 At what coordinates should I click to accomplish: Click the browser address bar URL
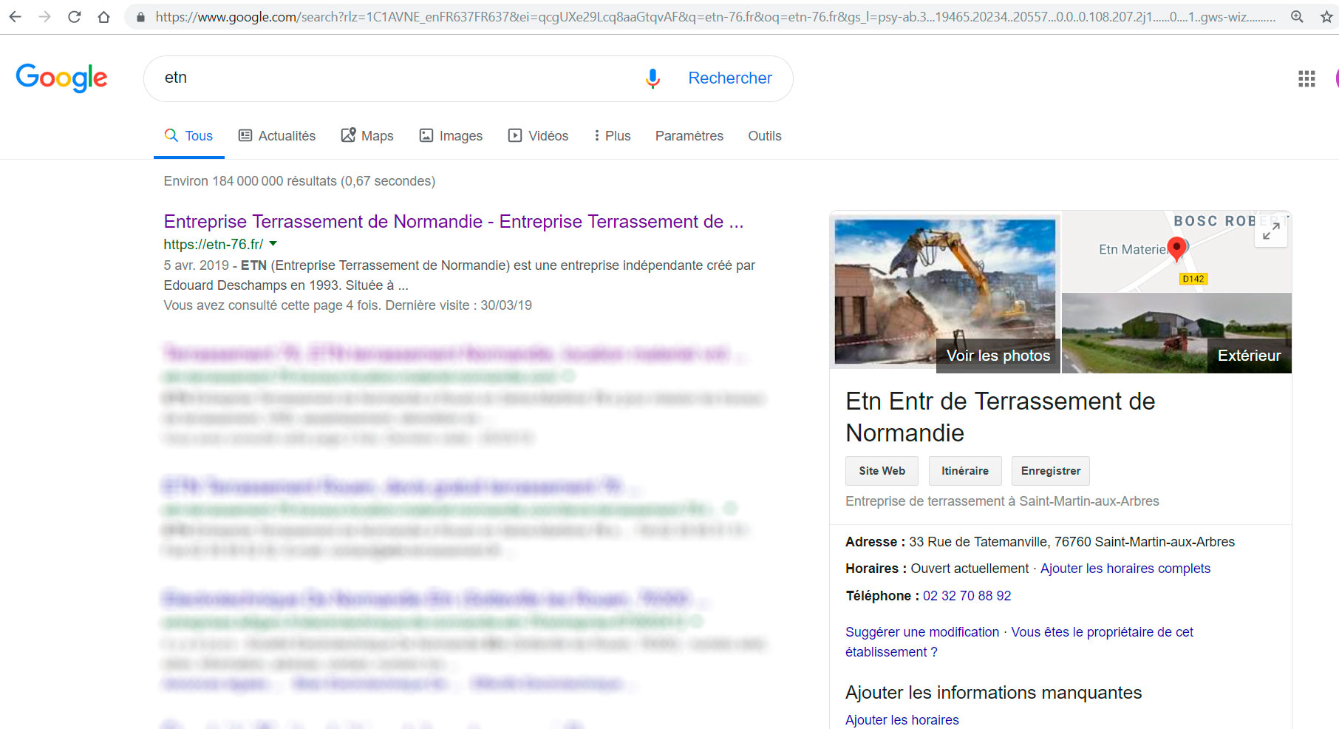click(x=715, y=16)
